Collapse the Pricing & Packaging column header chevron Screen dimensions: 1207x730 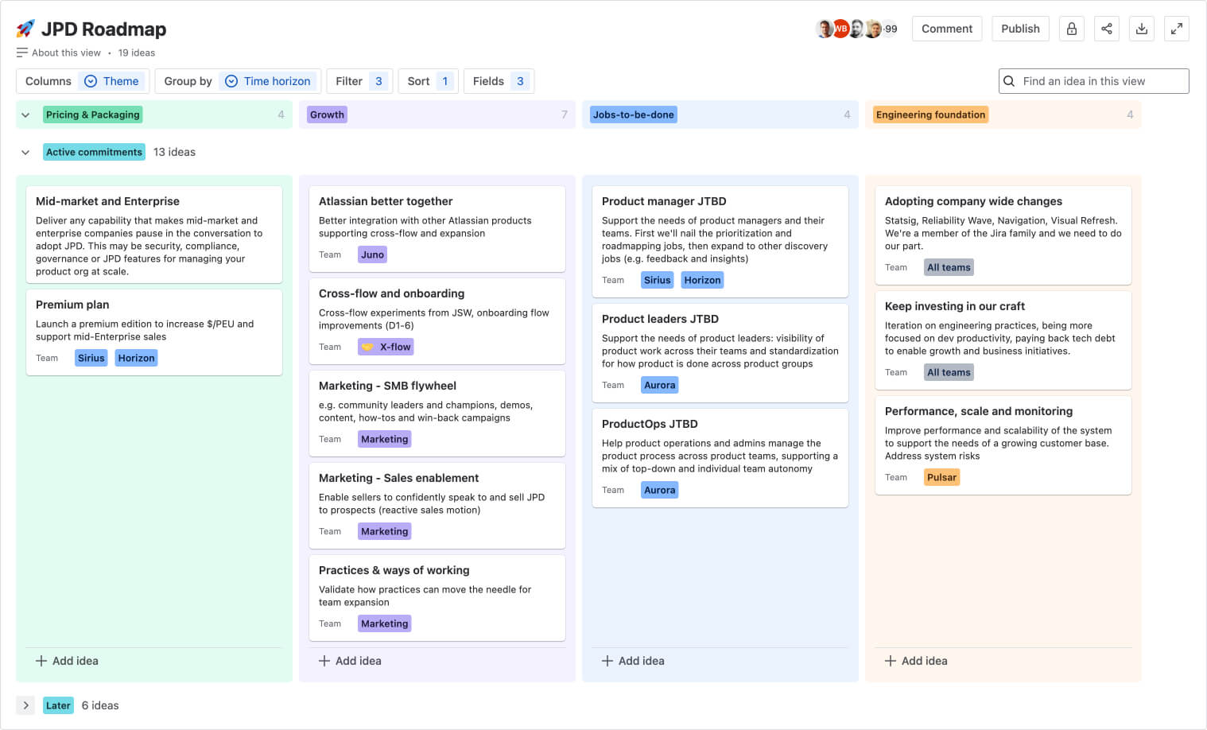[25, 115]
